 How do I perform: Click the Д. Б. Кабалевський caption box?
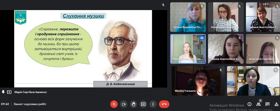(121, 84)
